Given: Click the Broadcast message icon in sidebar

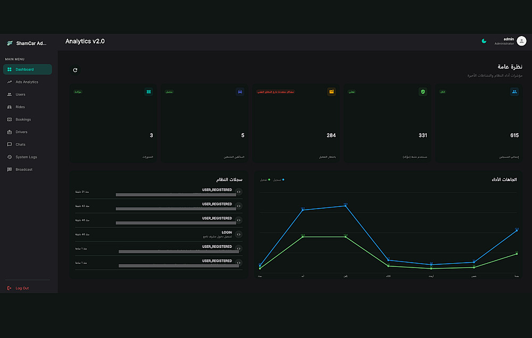Looking at the screenshot, I should click(x=10, y=169).
